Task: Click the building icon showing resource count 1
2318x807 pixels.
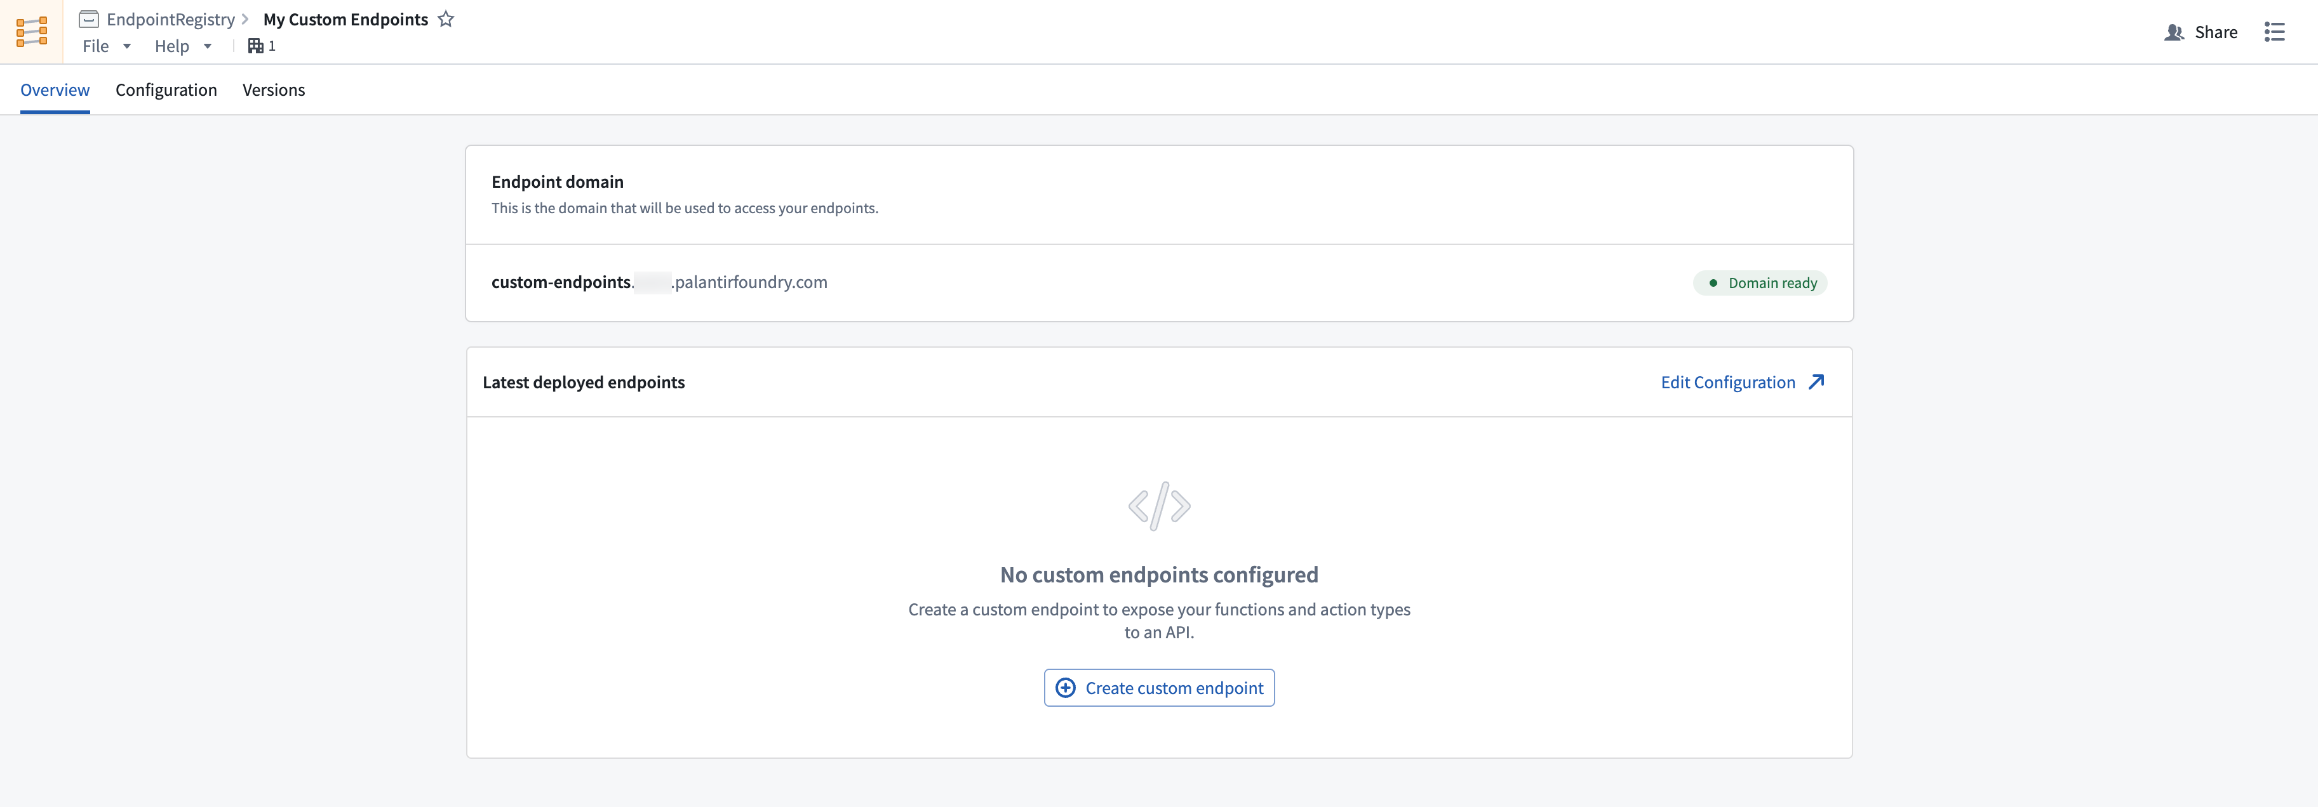Action: [x=255, y=46]
